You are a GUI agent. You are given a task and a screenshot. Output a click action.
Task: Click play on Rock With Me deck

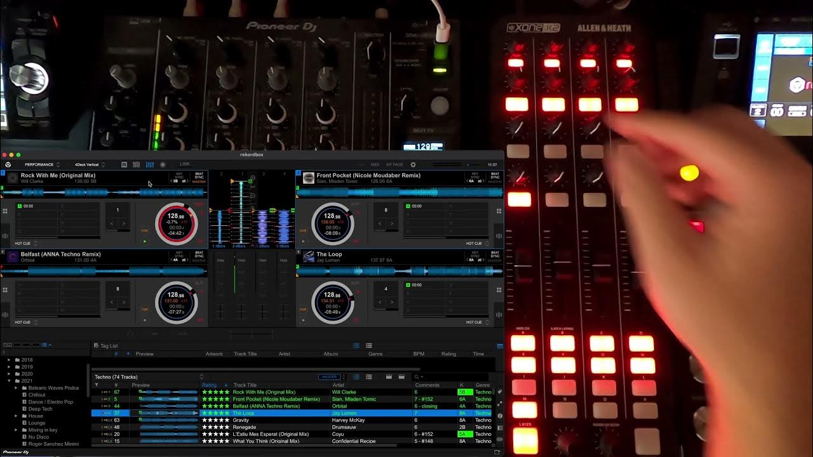pyautogui.click(x=145, y=241)
